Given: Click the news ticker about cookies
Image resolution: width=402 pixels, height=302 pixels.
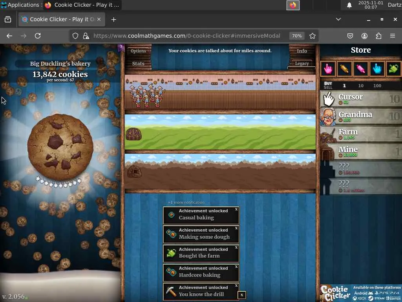Looking at the screenshot, I should pos(220,51).
